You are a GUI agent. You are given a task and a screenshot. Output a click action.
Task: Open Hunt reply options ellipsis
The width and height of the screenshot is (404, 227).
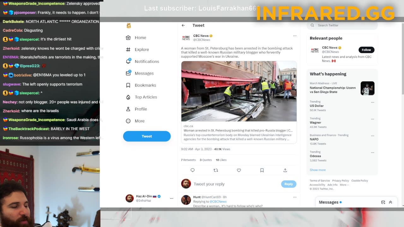click(295, 197)
